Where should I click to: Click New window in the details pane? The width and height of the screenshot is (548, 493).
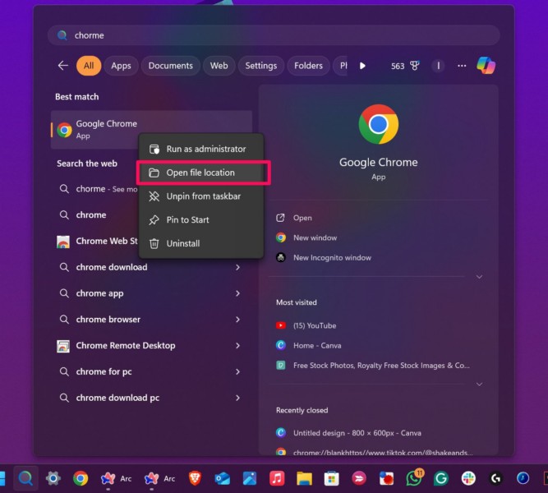coord(306,237)
